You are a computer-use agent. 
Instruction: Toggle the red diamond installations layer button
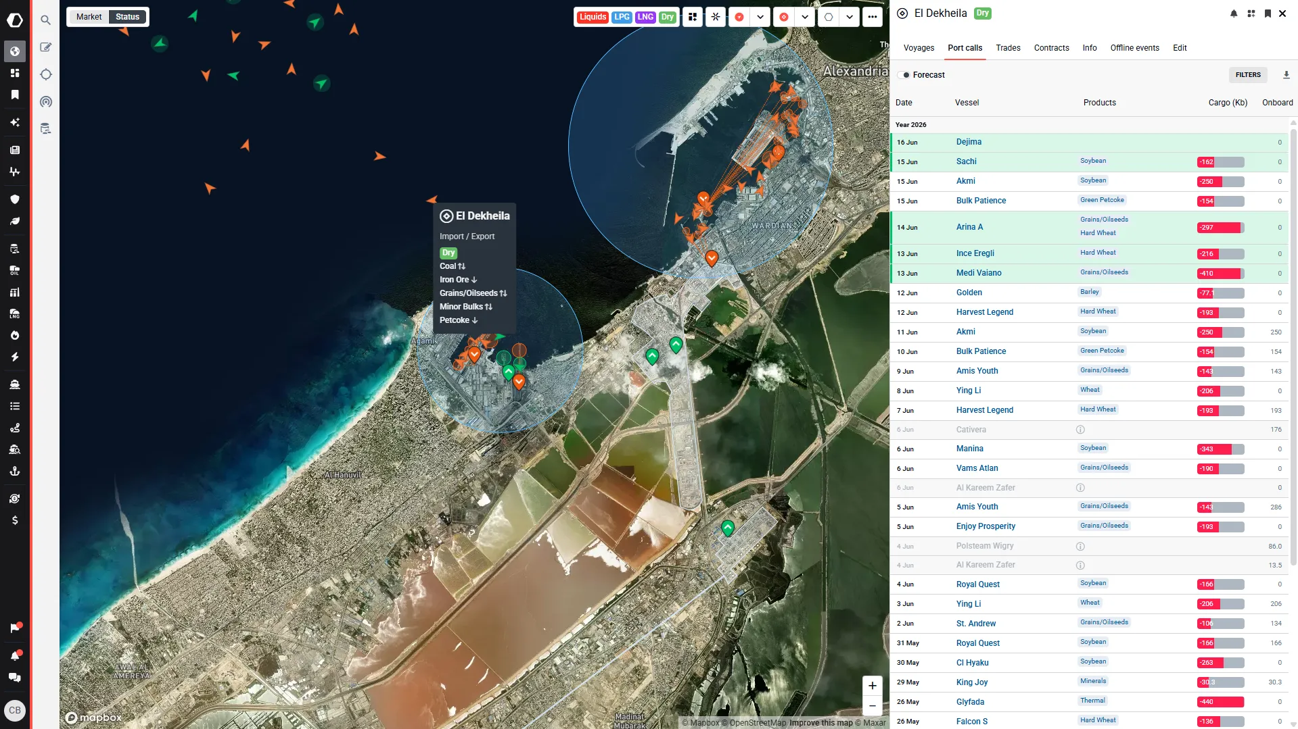click(x=784, y=17)
